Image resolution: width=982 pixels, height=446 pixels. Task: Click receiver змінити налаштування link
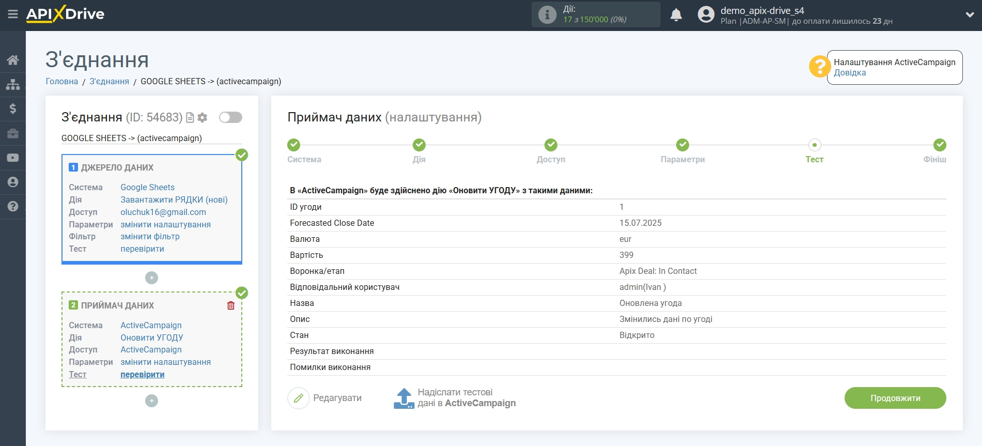166,362
